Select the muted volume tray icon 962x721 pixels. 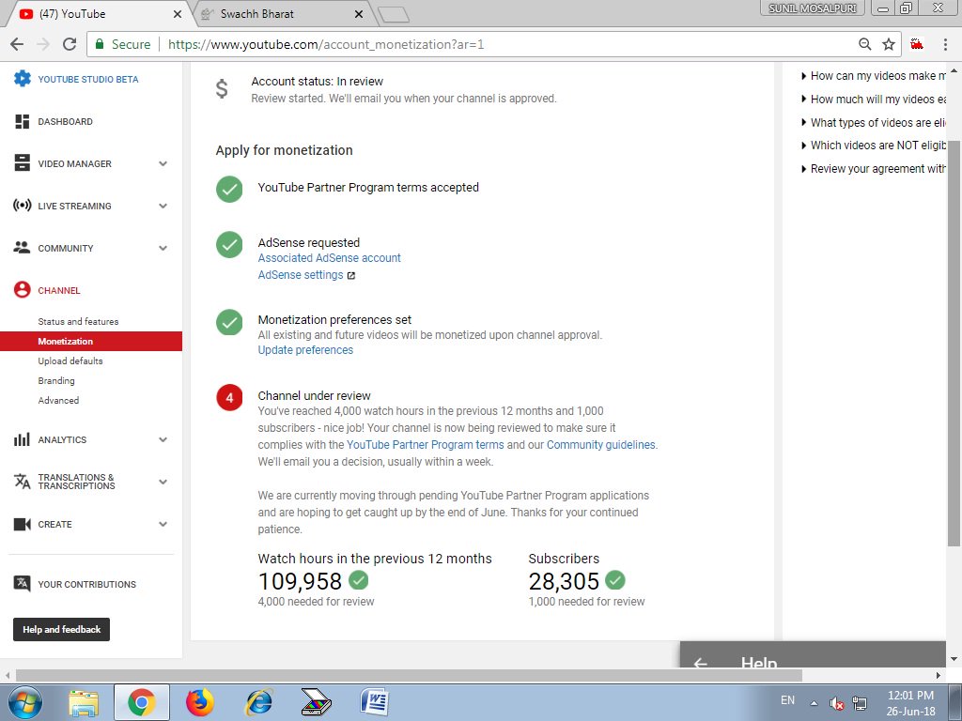point(836,703)
